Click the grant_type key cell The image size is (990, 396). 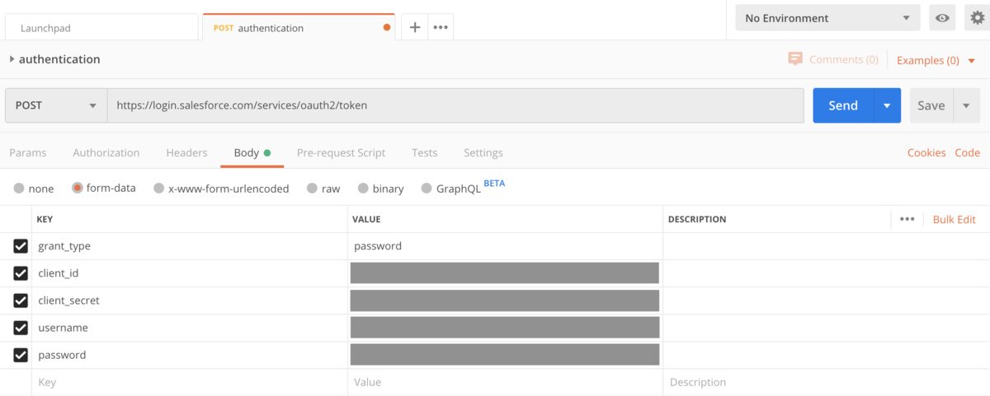(190, 246)
